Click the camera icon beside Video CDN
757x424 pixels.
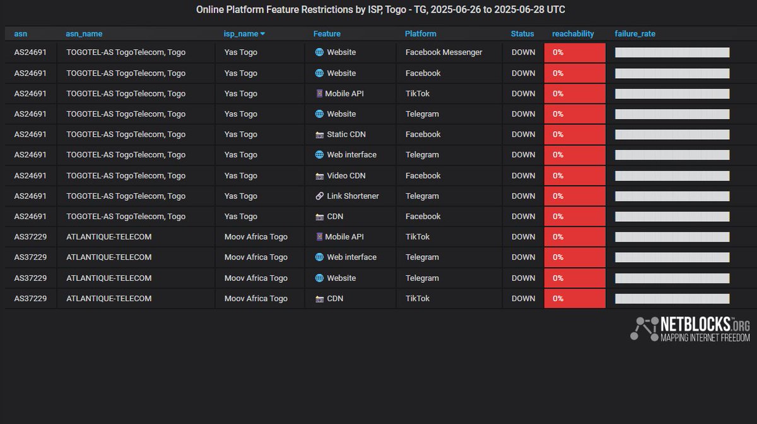[319, 175]
